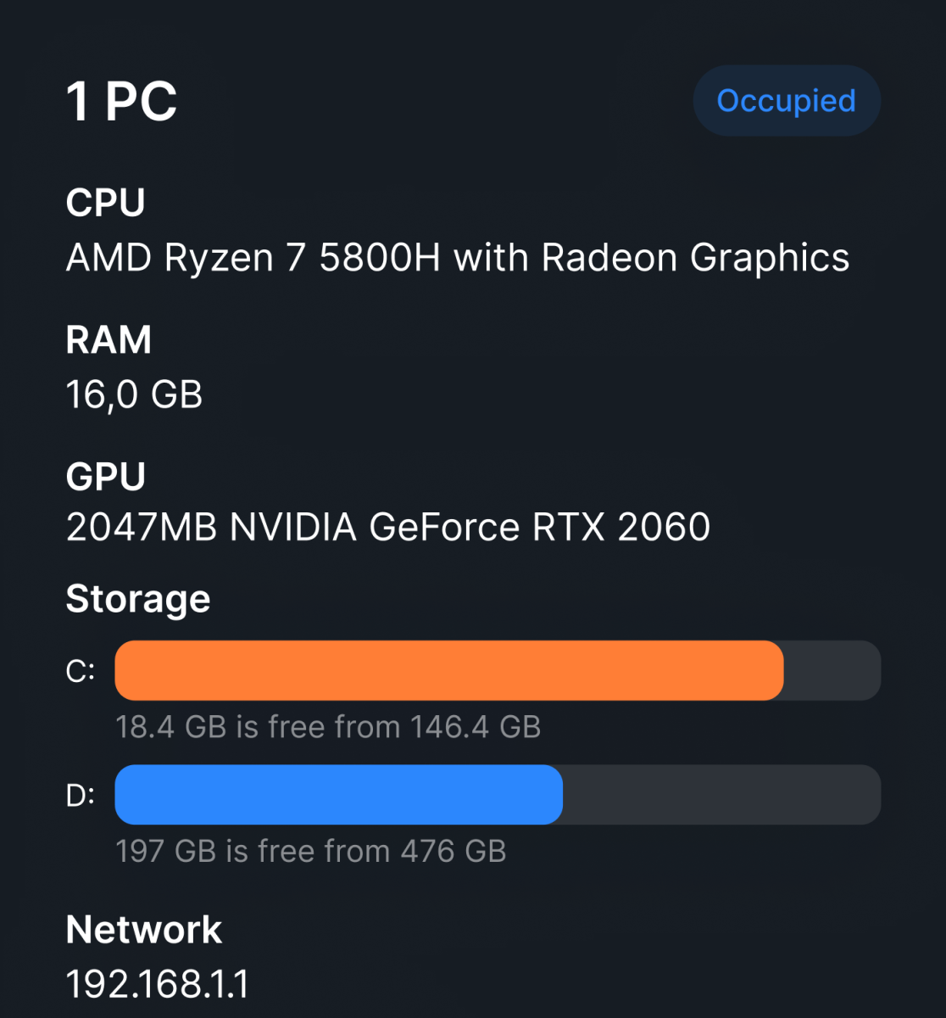Screen dimensions: 946x1018
Task: Click the unfilled part of D: bar
Action: coord(721,795)
